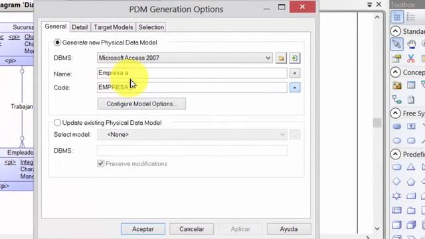Click the diagram vertical scrollbar thumb

[x=377, y=123]
